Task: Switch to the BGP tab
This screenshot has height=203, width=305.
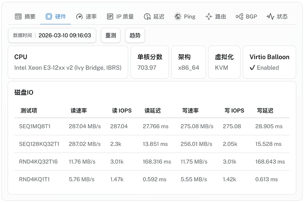Action: pyautogui.click(x=246, y=16)
